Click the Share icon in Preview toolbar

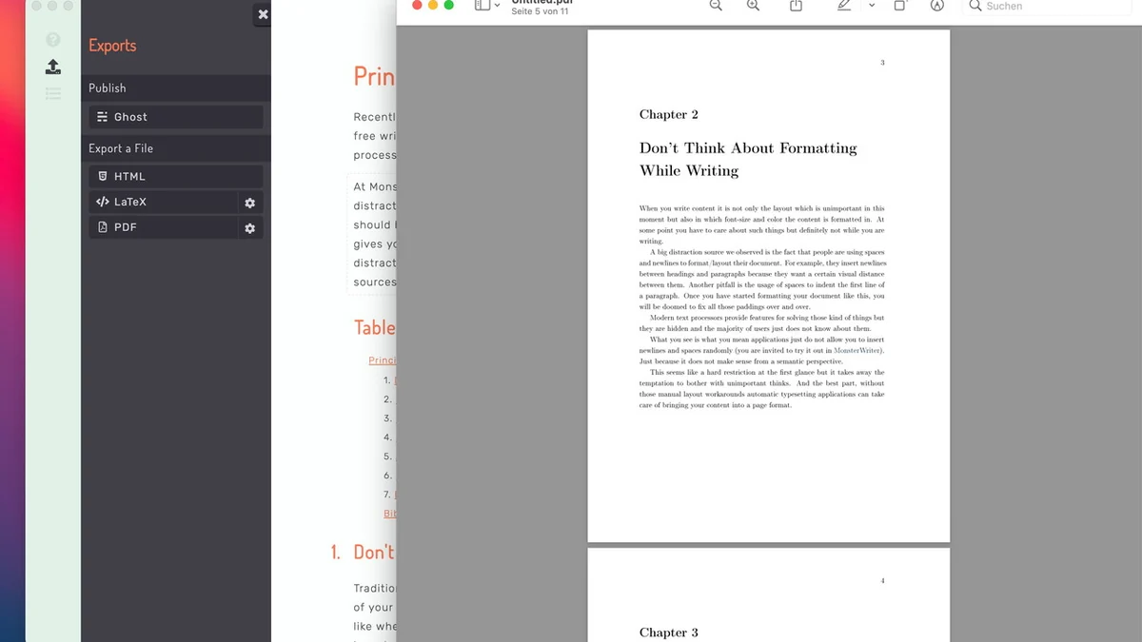coord(797,6)
